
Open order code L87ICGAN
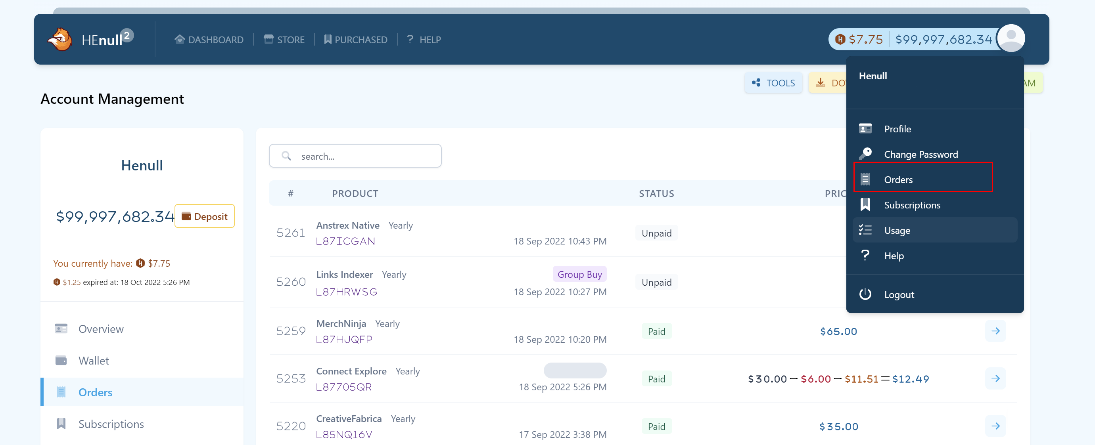point(345,241)
